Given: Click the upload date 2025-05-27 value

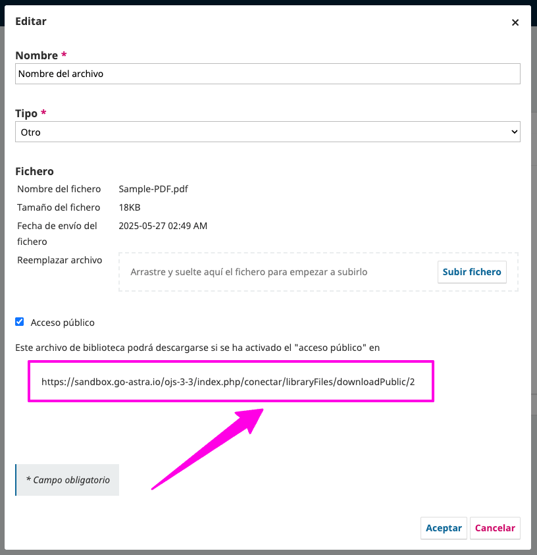Looking at the screenshot, I should (163, 226).
